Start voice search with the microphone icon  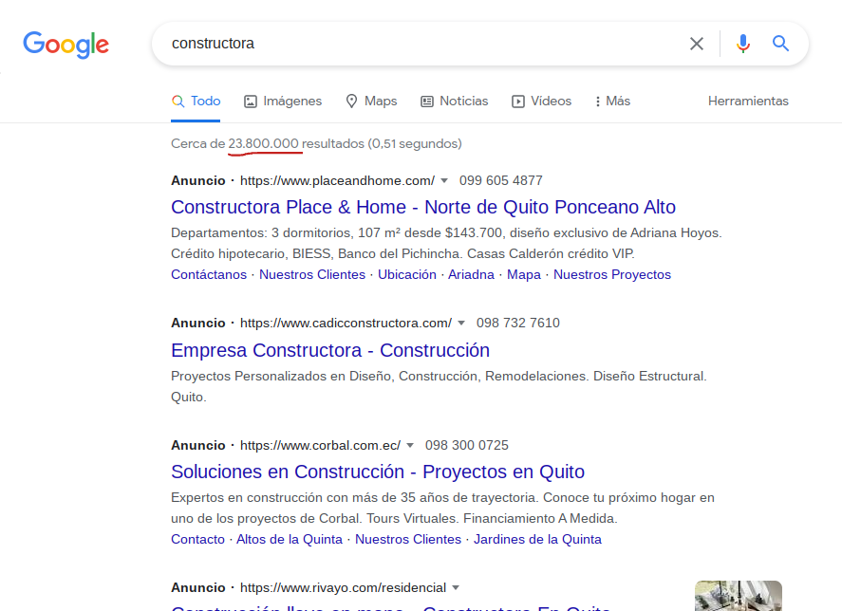(x=743, y=44)
